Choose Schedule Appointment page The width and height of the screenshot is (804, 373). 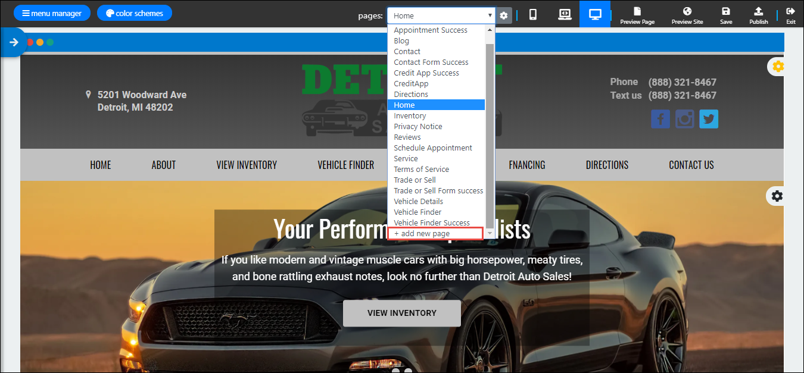437,148
